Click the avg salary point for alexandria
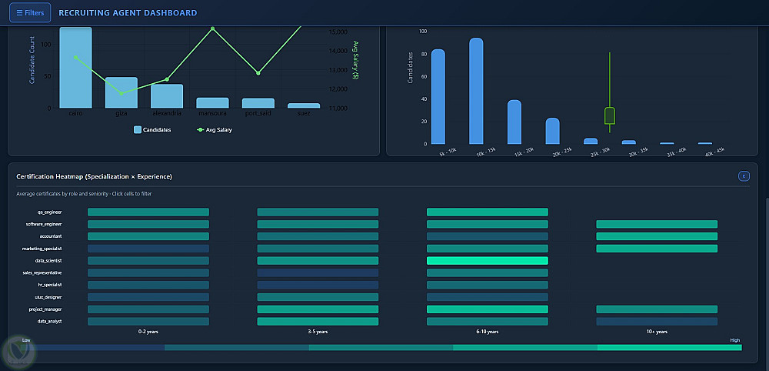This screenshot has width=769, height=371. click(x=167, y=79)
